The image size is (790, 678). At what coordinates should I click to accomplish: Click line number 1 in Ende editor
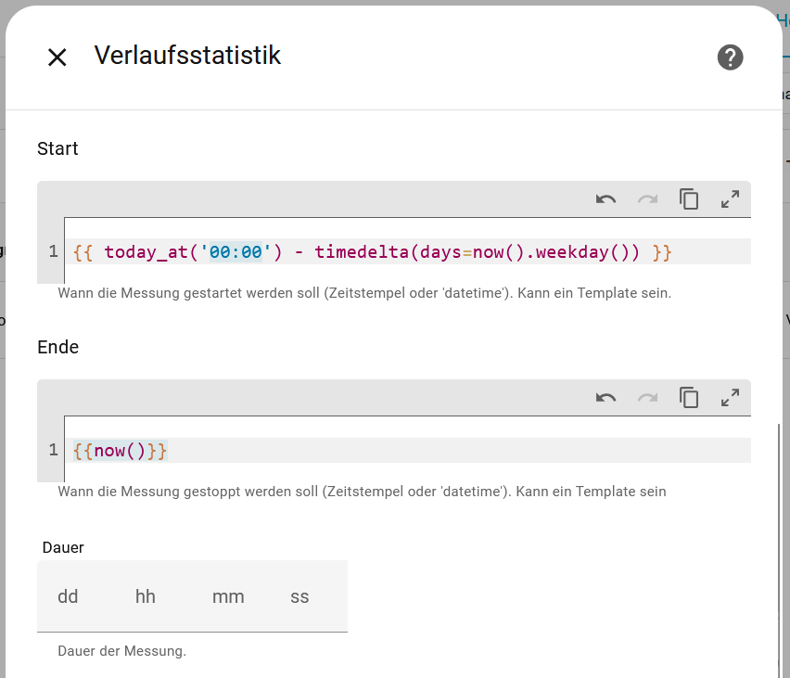(x=53, y=451)
